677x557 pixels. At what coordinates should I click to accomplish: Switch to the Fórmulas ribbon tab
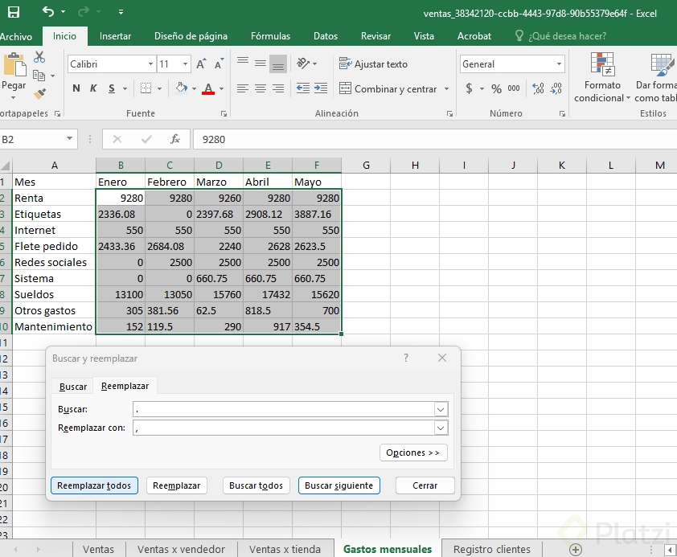pos(270,36)
